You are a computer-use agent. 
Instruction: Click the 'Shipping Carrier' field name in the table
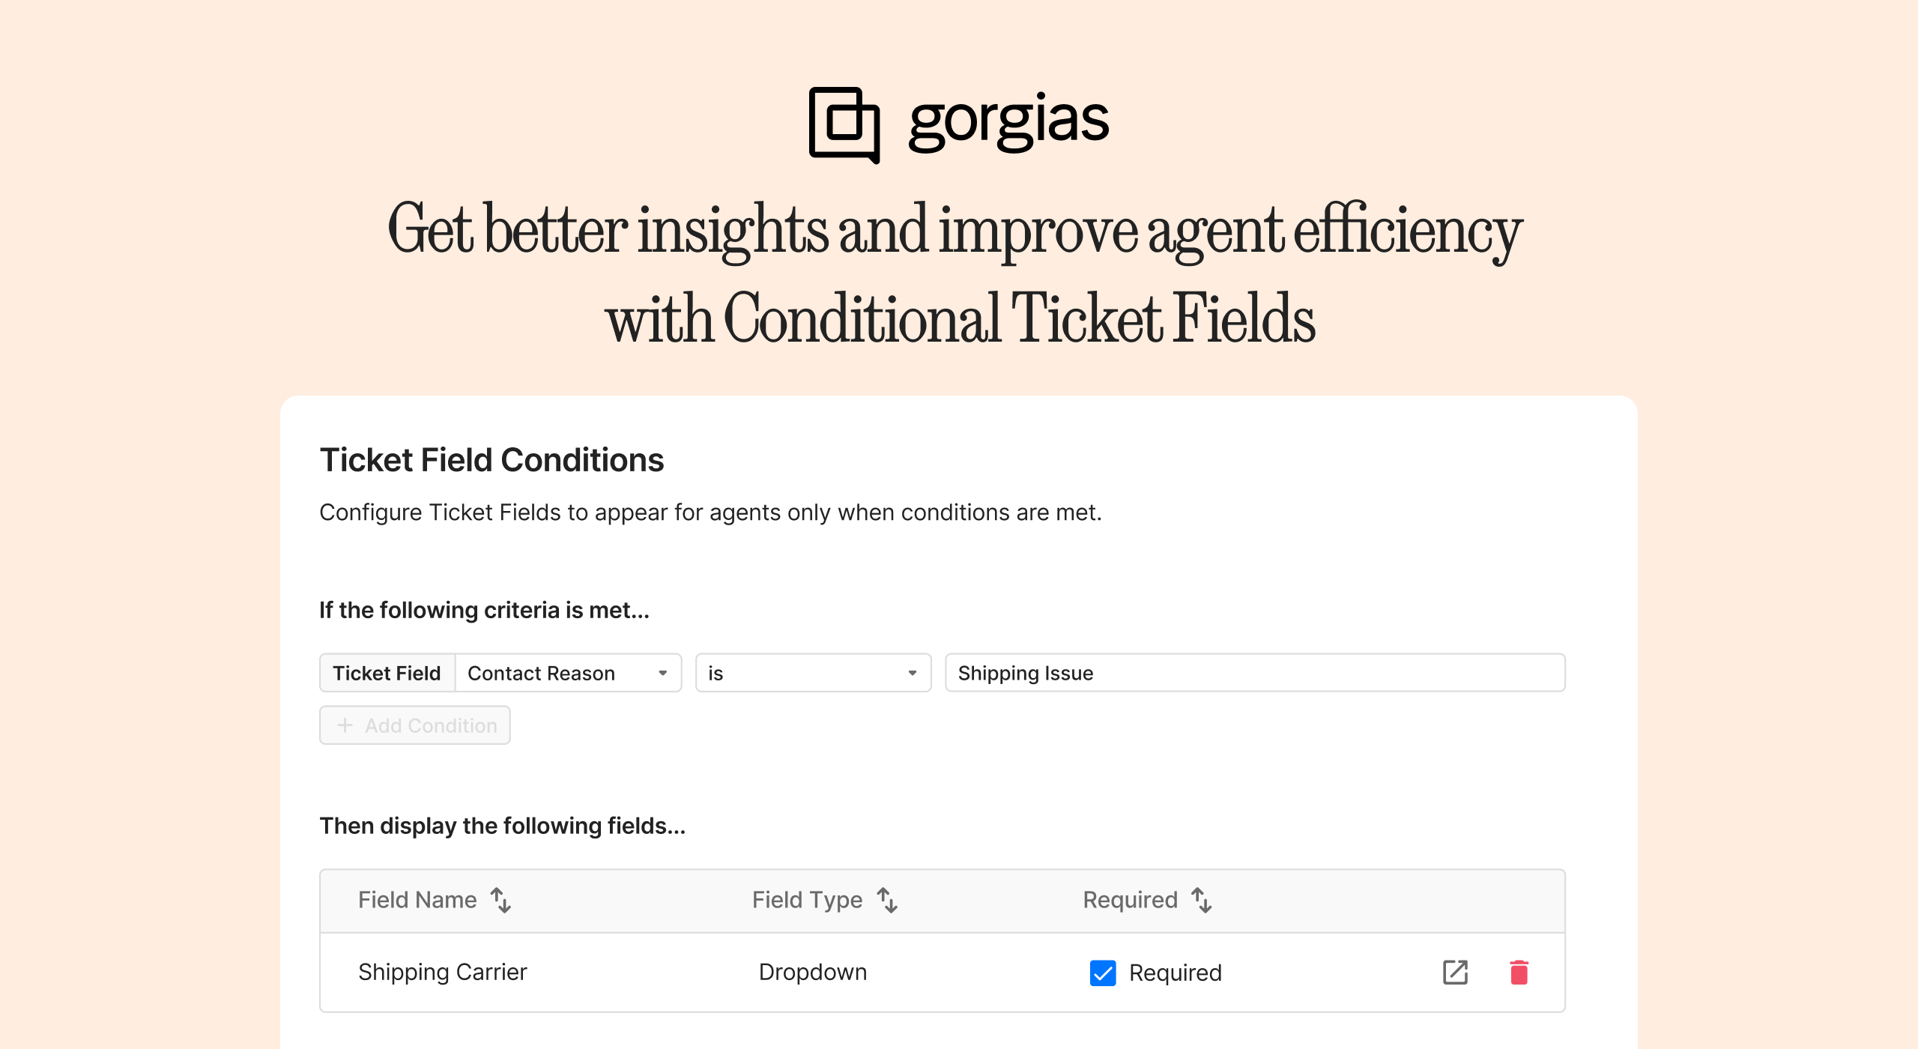point(442,970)
